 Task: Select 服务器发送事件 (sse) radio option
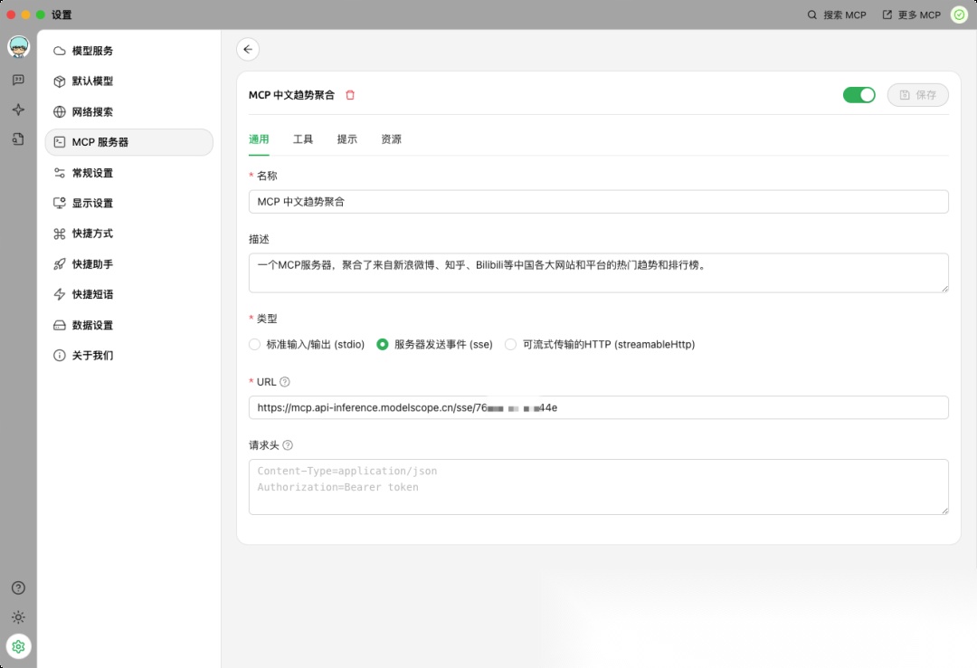383,344
